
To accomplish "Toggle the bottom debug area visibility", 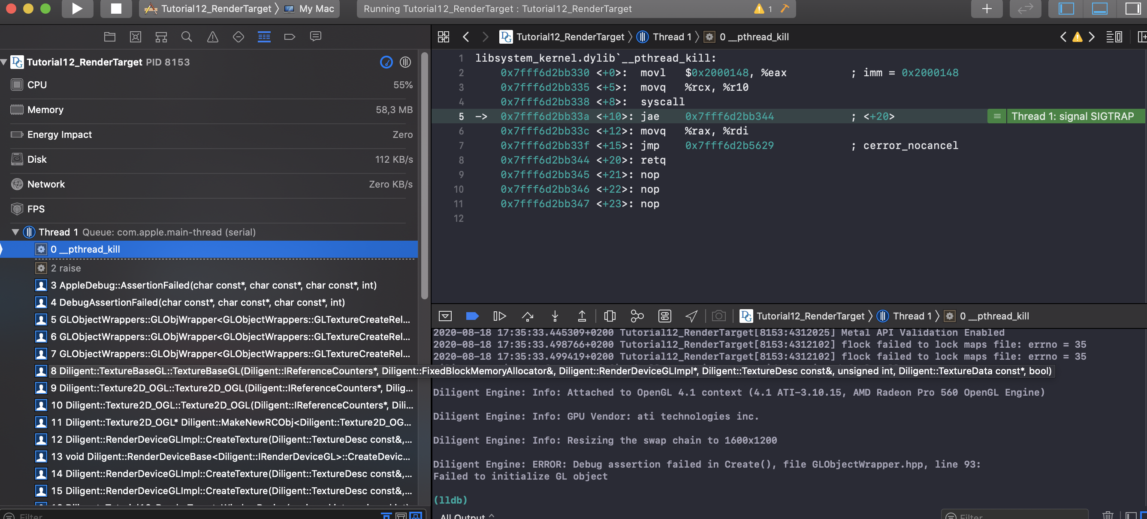I will pyautogui.click(x=1099, y=9).
